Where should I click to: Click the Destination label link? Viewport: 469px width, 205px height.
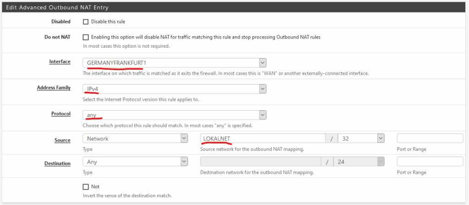tap(57, 163)
